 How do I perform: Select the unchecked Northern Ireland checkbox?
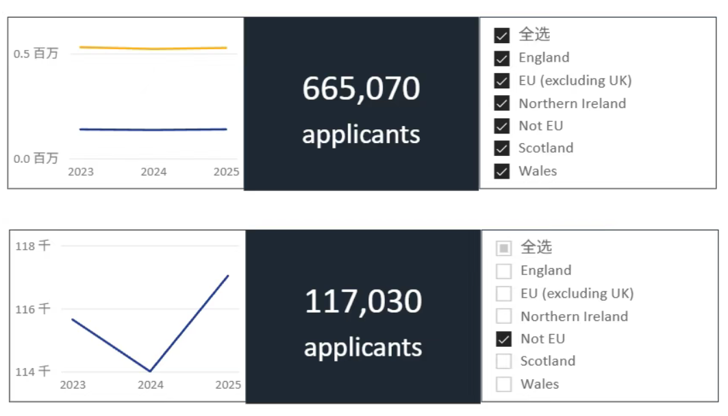click(504, 316)
